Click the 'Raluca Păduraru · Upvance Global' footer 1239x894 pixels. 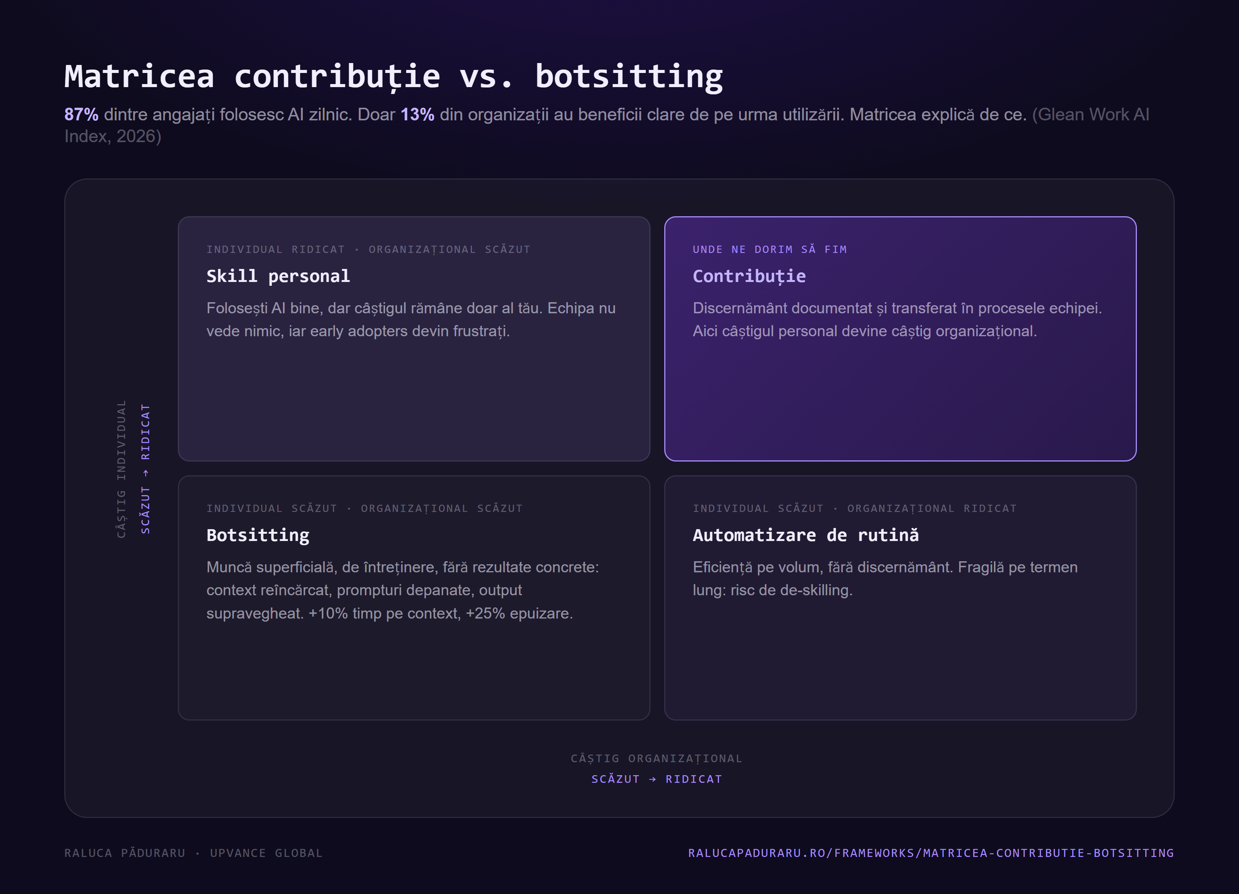[193, 852]
